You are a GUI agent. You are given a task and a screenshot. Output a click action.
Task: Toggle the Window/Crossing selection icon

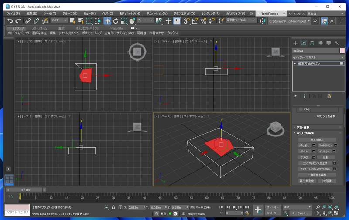[97, 21]
